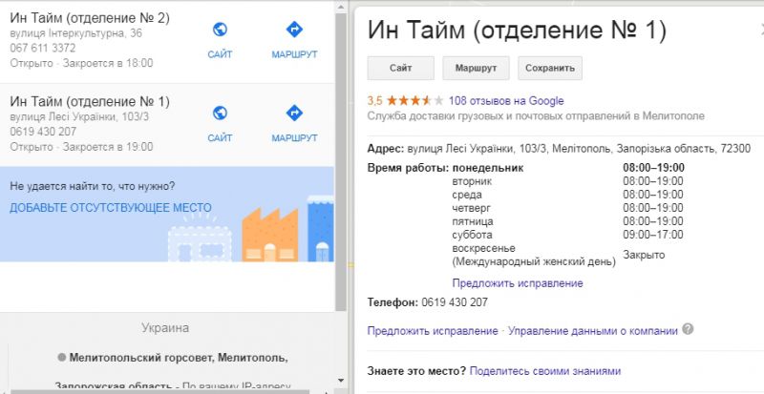This screenshot has width=764, height=394.
Task: Select Ин Тайм (отделение № 1) result title
Action: [90, 101]
